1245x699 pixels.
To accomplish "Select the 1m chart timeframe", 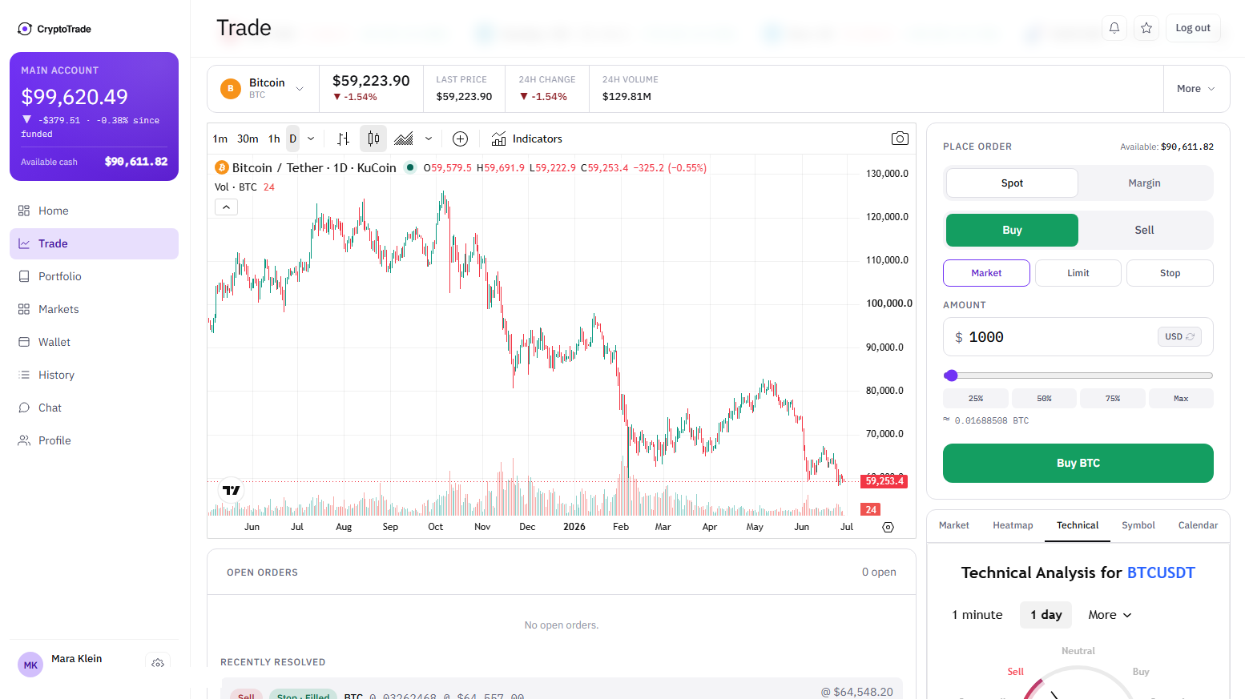I will [220, 139].
